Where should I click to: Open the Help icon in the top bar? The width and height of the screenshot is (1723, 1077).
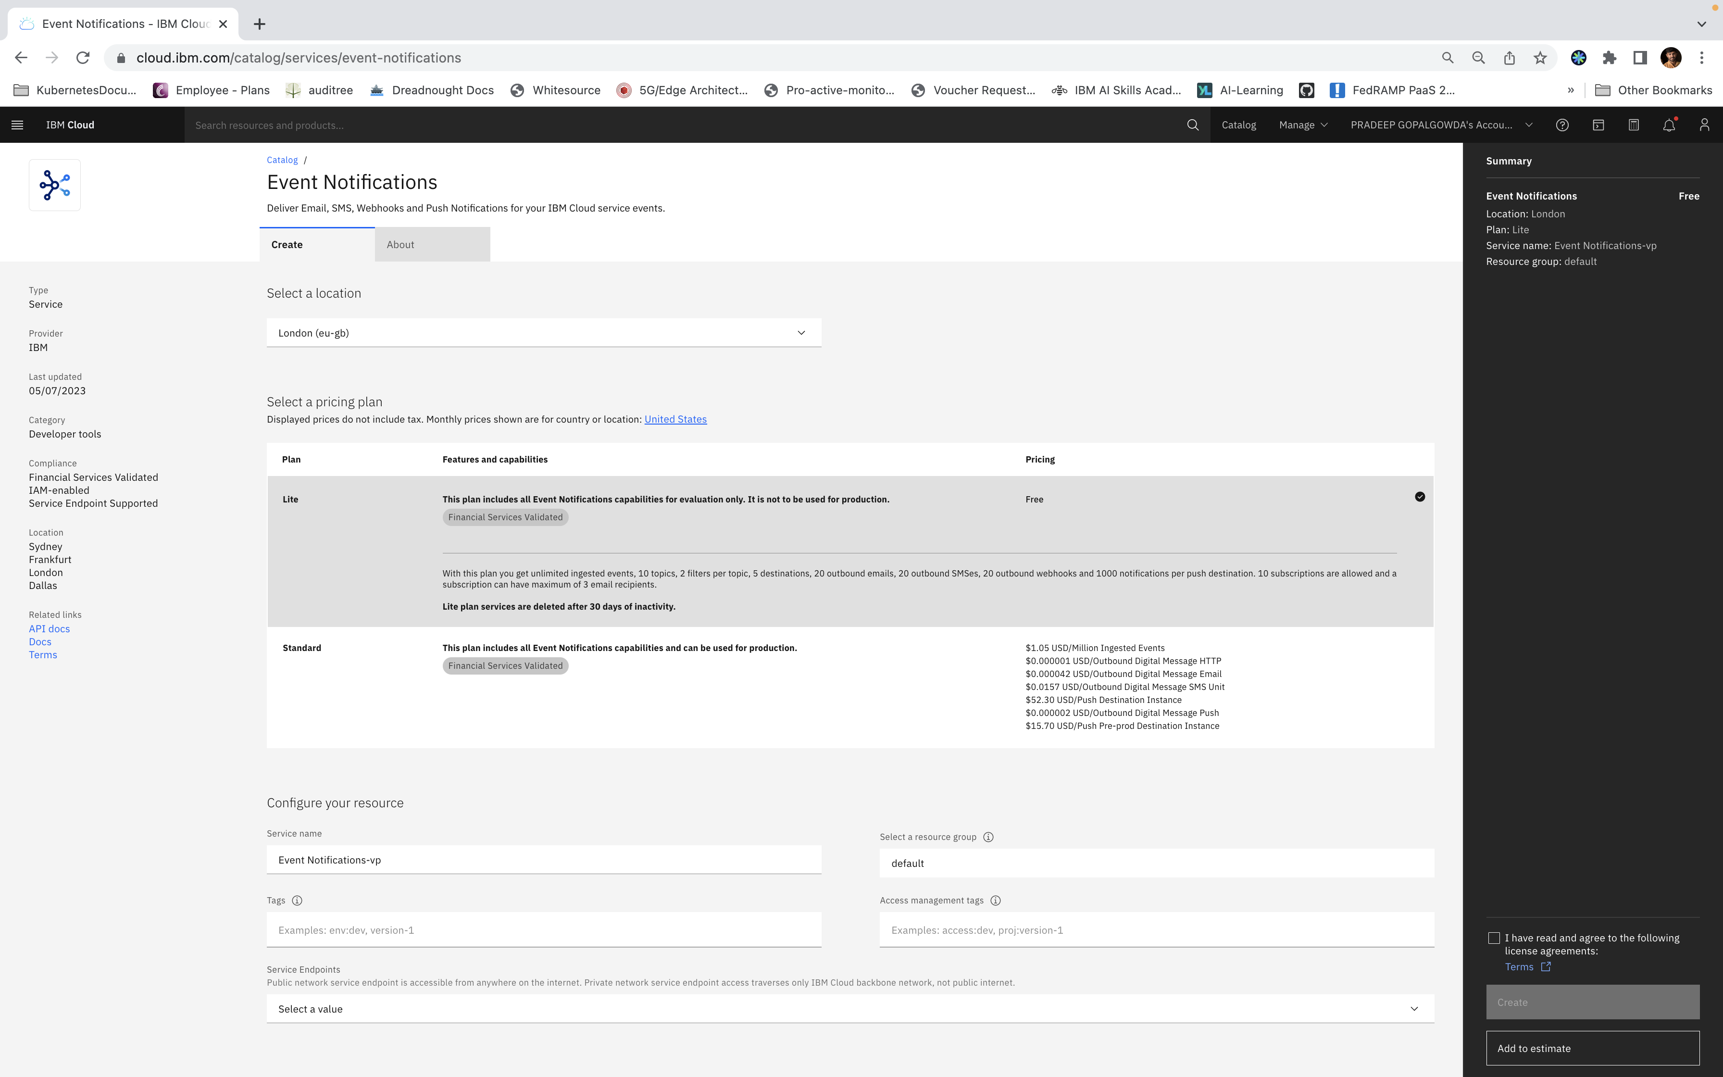1563,125
